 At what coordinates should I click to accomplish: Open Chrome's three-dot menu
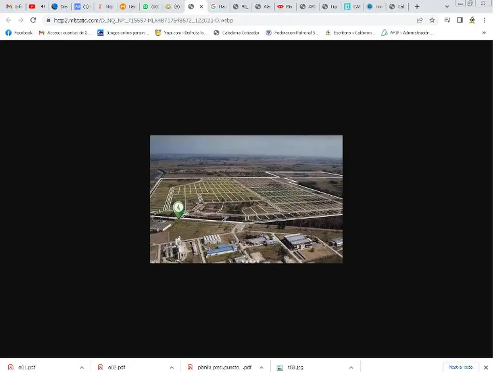(x=485, y=20)
